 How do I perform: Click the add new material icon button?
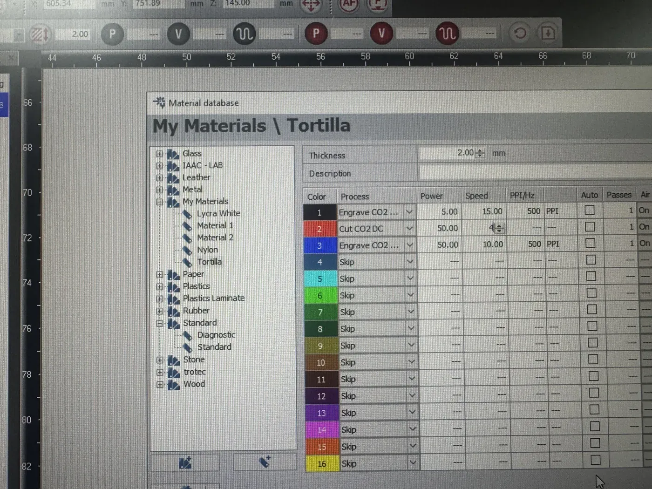tap(265, 462)
